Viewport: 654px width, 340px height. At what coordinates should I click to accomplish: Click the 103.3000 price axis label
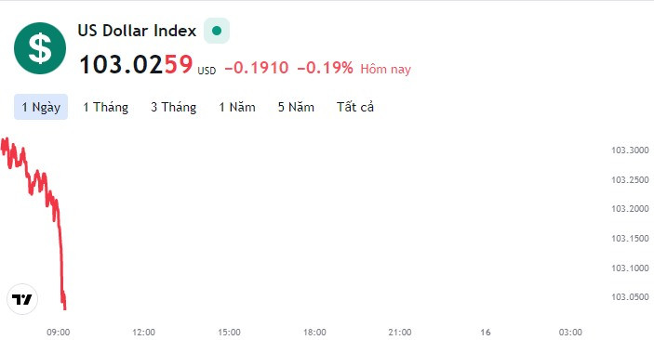pyautogui.click(x=630, y=150)
